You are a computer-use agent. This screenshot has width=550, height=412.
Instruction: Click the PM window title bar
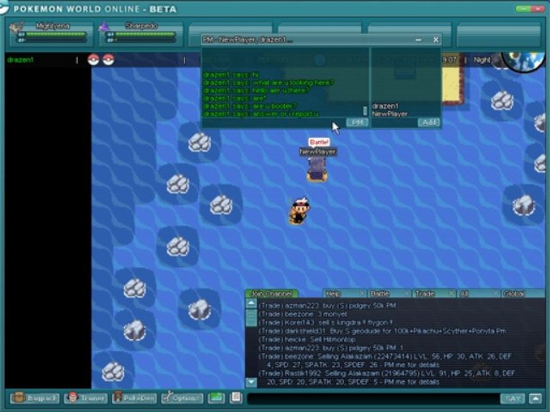[x=321, y=40]
